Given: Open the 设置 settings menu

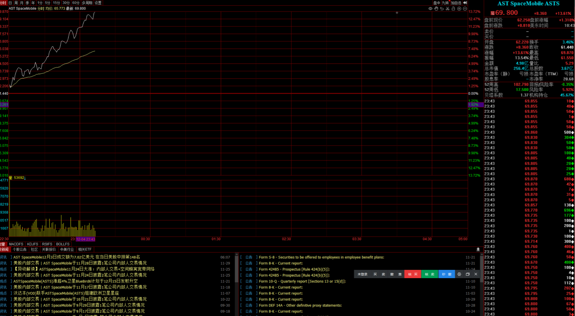Looking at the screenshot, I should pyautogui.click(x=98, y=3).
